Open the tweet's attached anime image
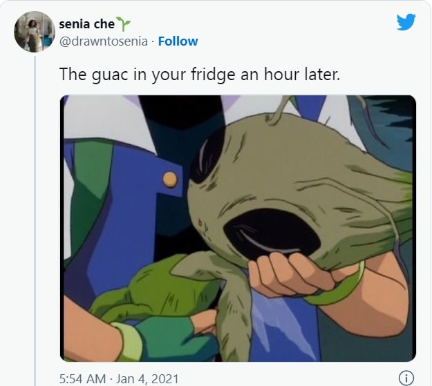Viewport: 432px width, 386px height. click(x=238, y=229)
